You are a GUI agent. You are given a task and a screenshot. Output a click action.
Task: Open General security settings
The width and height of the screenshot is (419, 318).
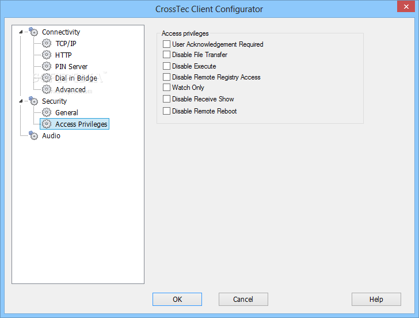67,112
